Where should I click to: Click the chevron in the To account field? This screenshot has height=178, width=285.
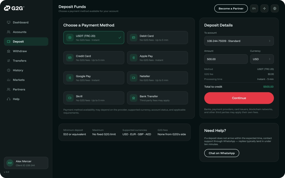270,41
